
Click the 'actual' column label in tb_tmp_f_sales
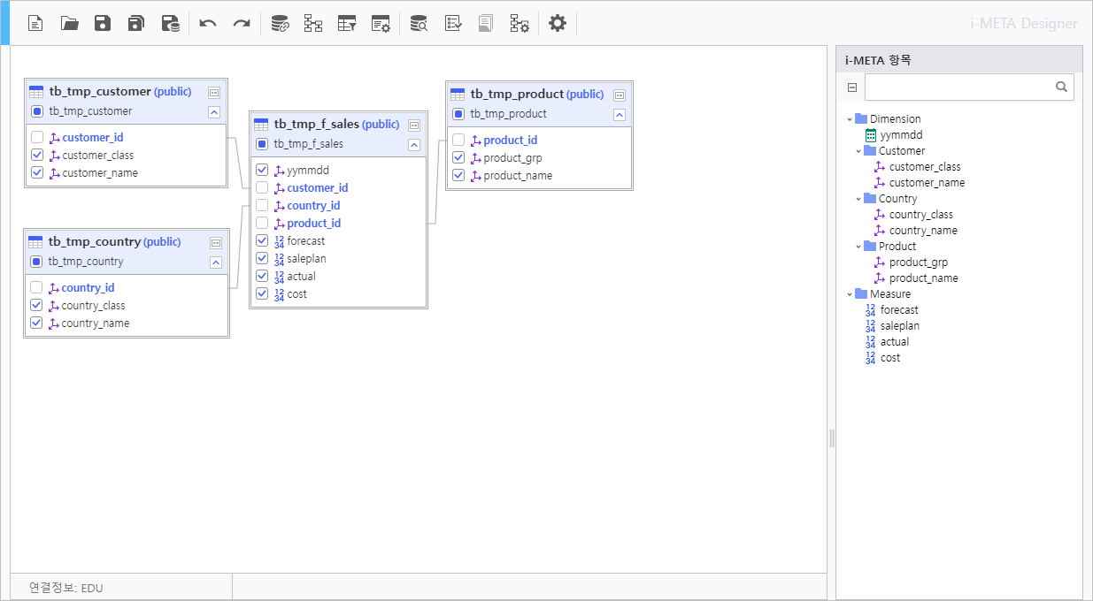(301, 276)
